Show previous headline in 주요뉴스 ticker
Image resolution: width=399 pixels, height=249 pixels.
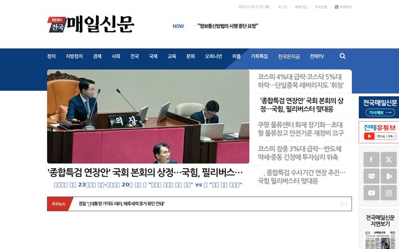pyautogui.click(x=342, y=204)
